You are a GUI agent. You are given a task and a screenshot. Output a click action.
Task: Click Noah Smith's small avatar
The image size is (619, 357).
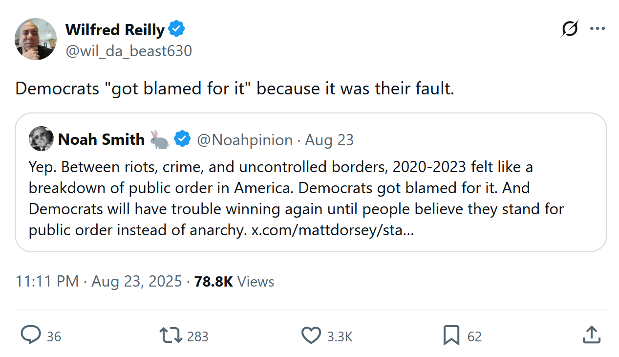pos(41,139)
